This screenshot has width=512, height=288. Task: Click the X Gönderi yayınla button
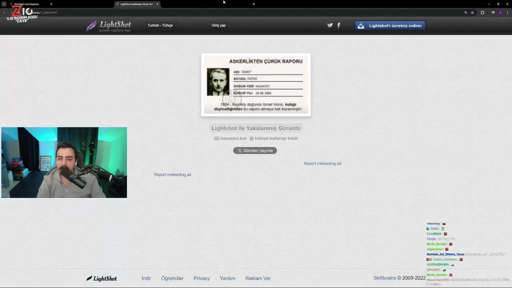255,150
